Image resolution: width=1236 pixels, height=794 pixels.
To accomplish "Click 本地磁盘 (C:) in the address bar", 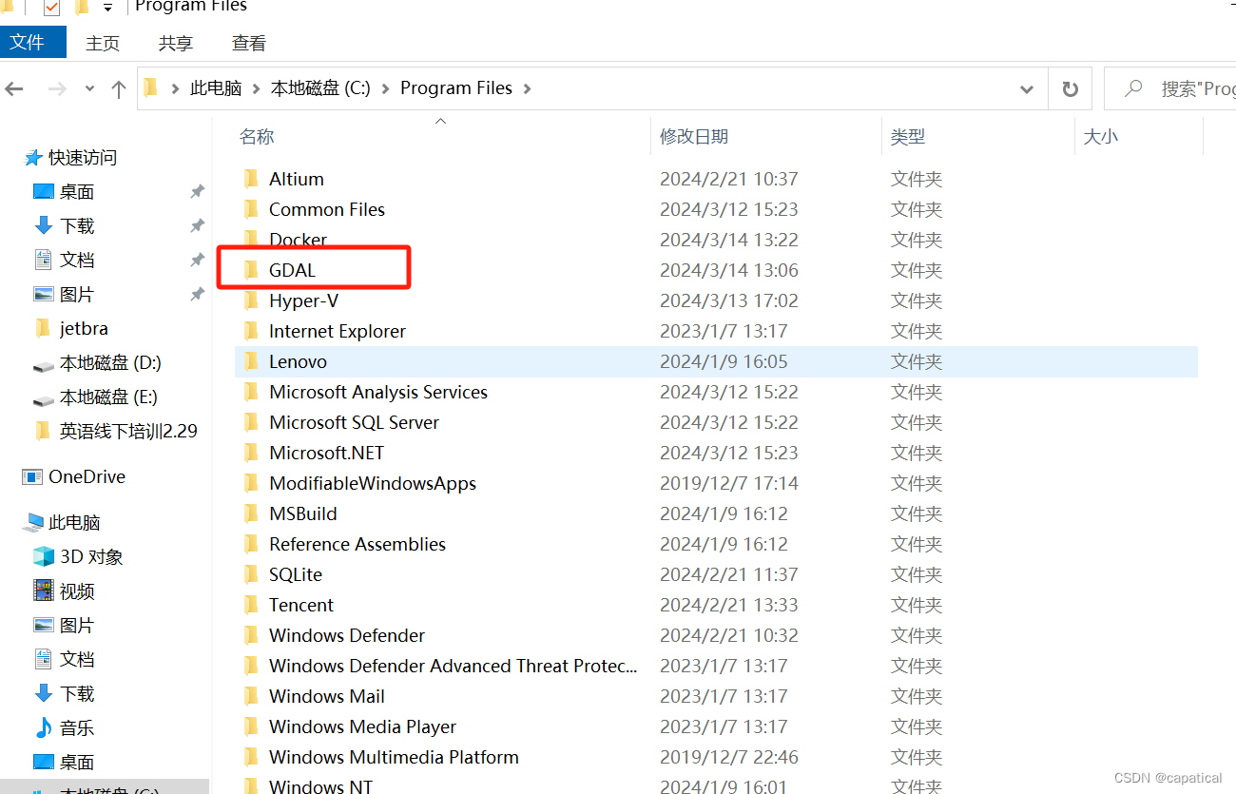I will [321, 88].
